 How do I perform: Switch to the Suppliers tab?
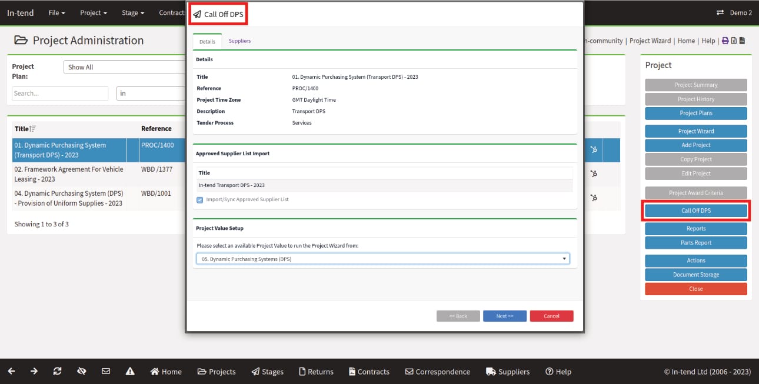239,41
